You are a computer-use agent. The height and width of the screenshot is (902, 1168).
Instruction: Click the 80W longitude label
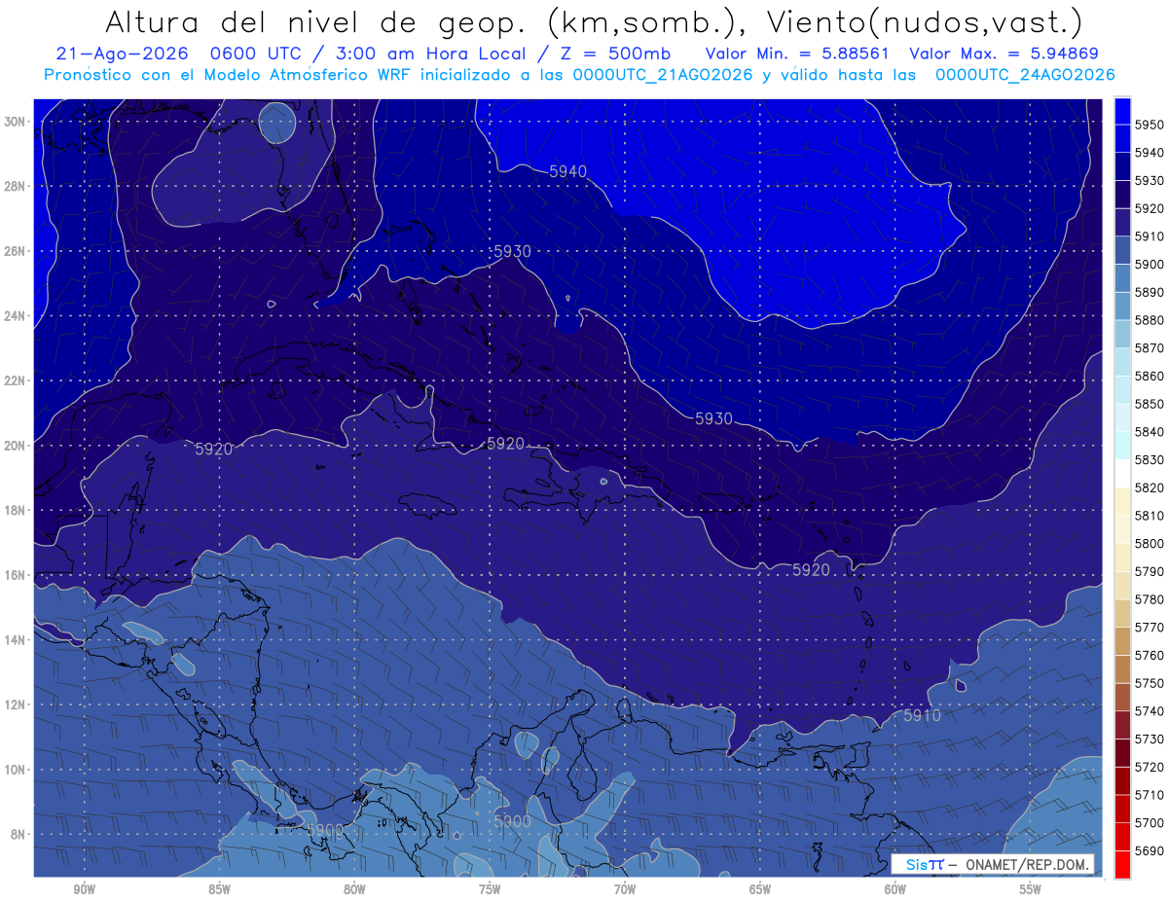[x=354, y=890]
